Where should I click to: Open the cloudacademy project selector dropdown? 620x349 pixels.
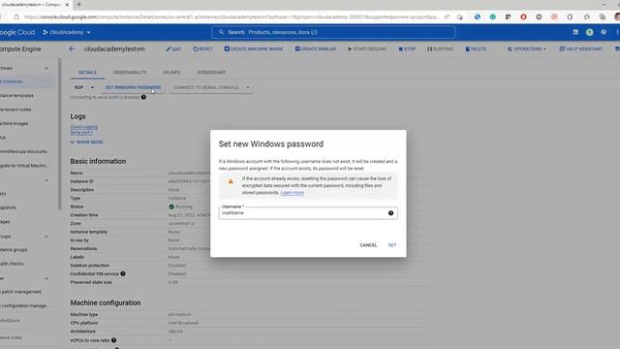click(67, 32)
